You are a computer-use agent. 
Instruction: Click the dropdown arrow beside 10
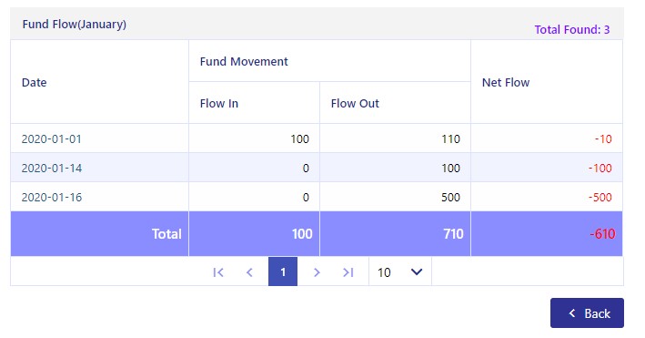417,272
